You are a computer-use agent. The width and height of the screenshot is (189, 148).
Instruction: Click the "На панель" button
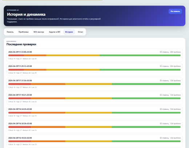click(175, 11)
